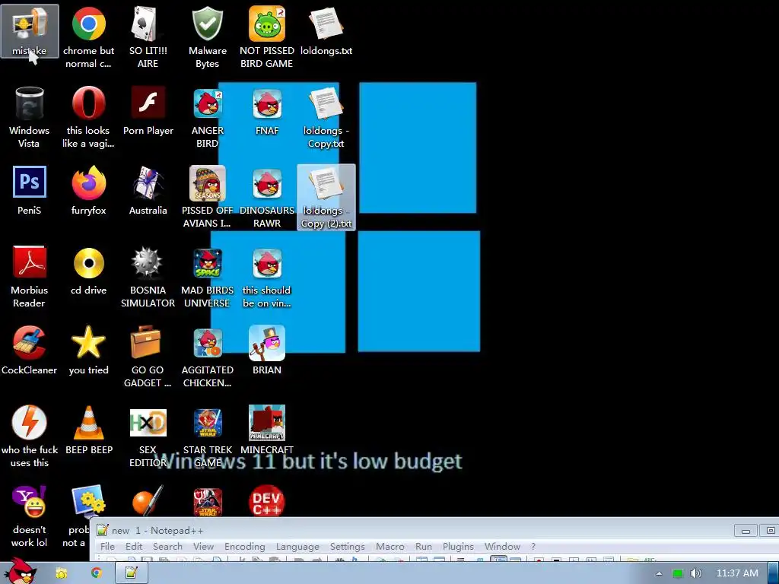Select the 'loldongs - Copy (2).txt' file

[x=326, y=197]
